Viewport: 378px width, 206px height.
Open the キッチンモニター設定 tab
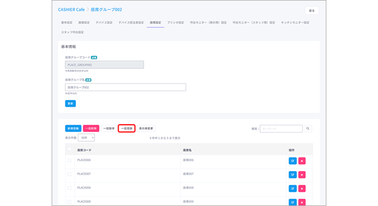(x=295, y=23)
